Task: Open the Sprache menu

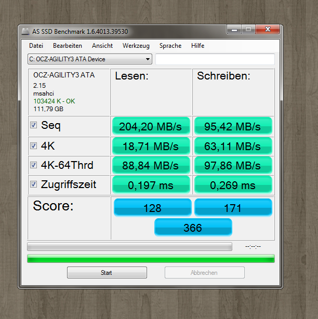Action: [x=170, y=46]
